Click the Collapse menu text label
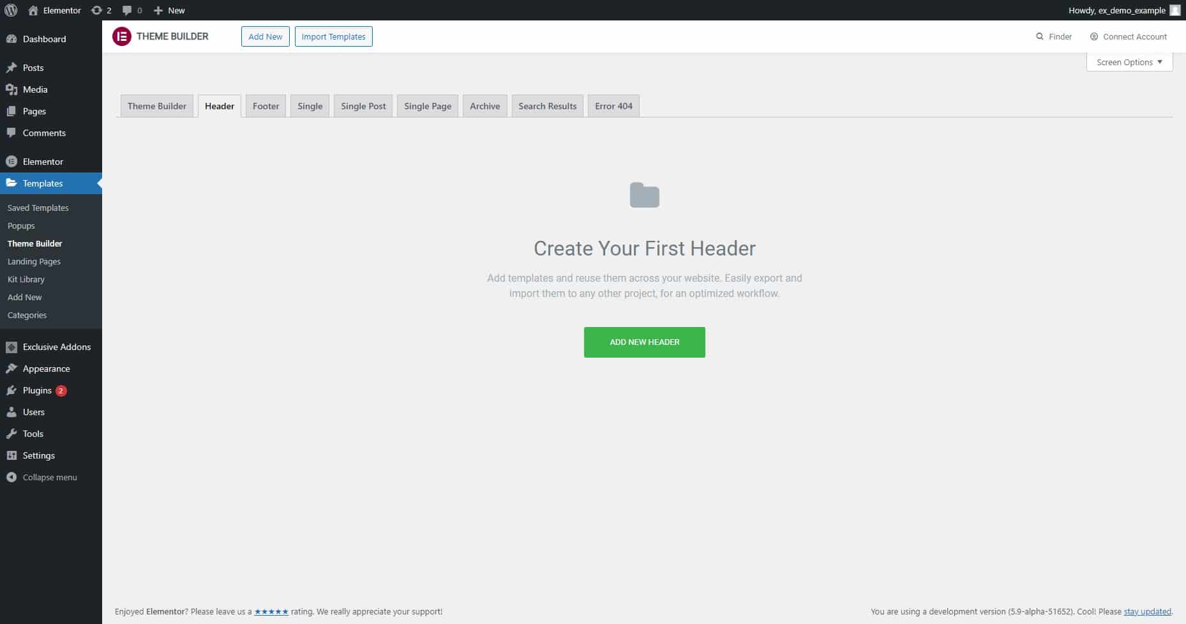1186x624 pixels. (50, 477)
